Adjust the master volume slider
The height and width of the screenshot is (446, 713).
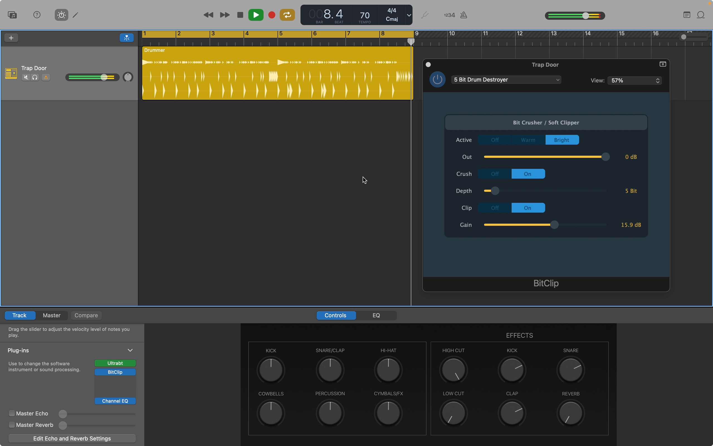[x=586, y=16]
